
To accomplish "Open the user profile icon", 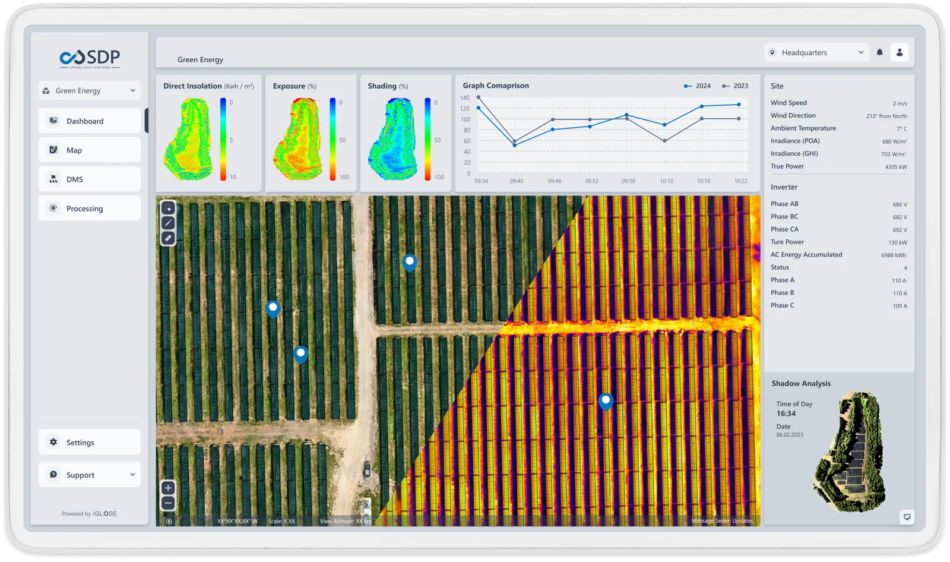I will point(899,52).
